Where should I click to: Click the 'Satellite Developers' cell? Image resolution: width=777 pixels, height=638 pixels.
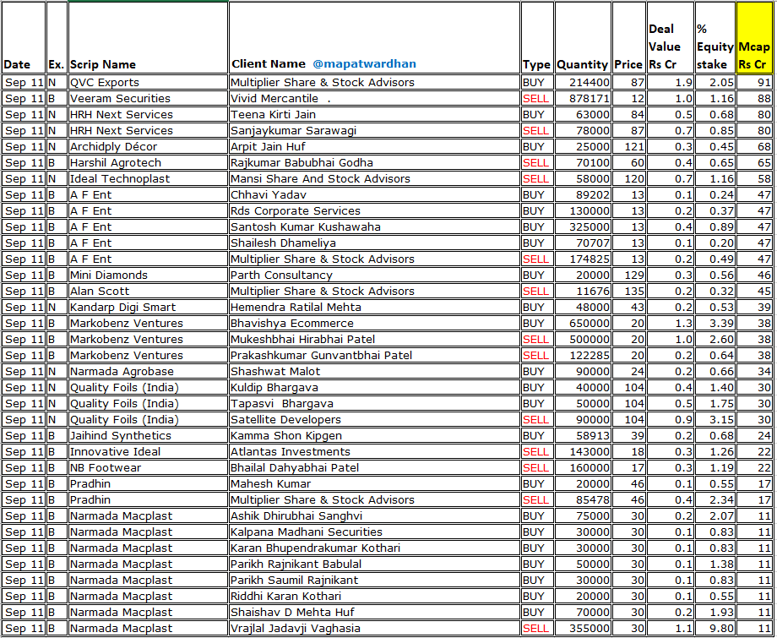(374, 419)
